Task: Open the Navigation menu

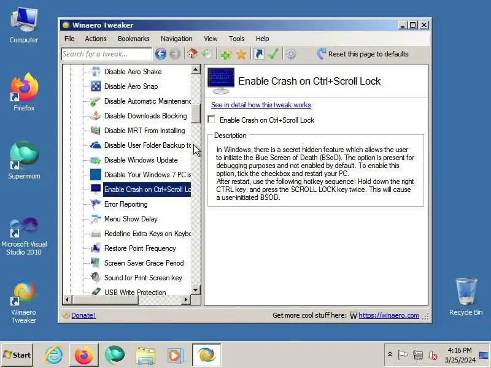Action: pyautogui.click(x=177, y=39)
